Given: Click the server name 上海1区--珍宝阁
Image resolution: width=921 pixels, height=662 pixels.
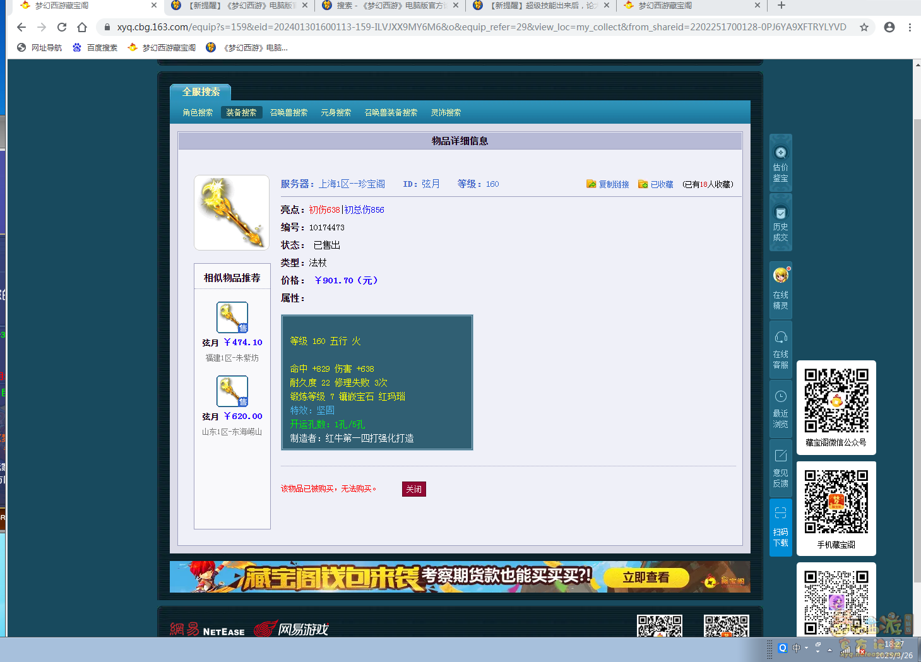Looking at the screenshot, I should [352, 184].
